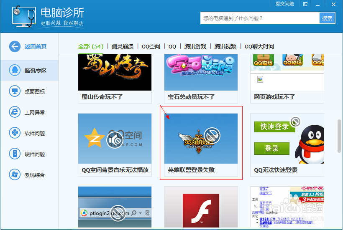Focus the problem search input field
This screenshot has width=343, height=230.
click(260, 18)
